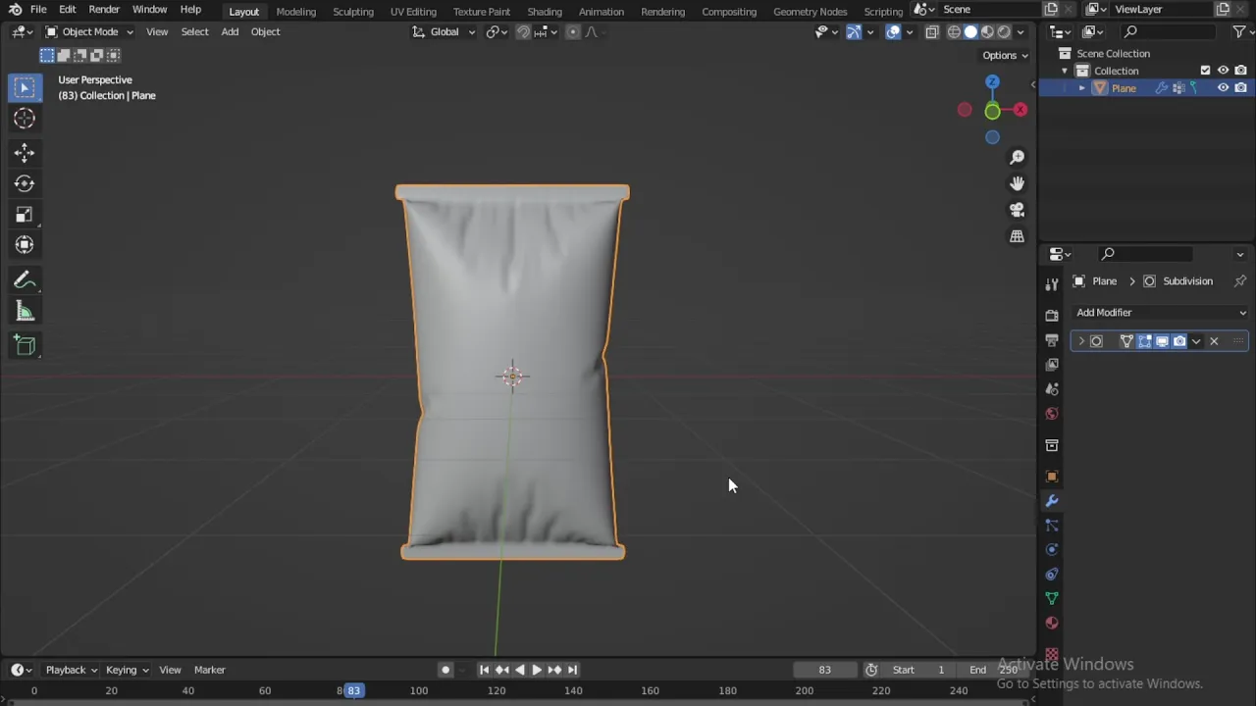Open the Add Modifier dropdown
The height and width of the screenshot is (706, 1256).
pos(1161,313)
